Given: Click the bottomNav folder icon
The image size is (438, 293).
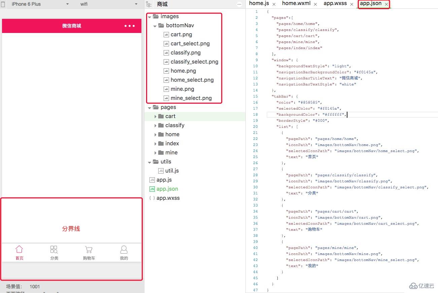Looking at the screenshot, I should pyautogui.click(x=161, y=25).
